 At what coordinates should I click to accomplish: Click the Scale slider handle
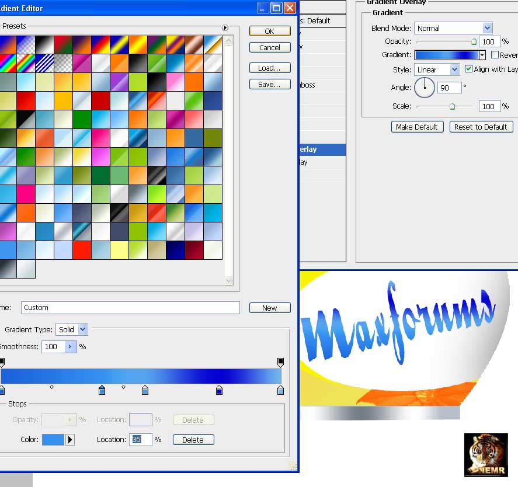452,106
